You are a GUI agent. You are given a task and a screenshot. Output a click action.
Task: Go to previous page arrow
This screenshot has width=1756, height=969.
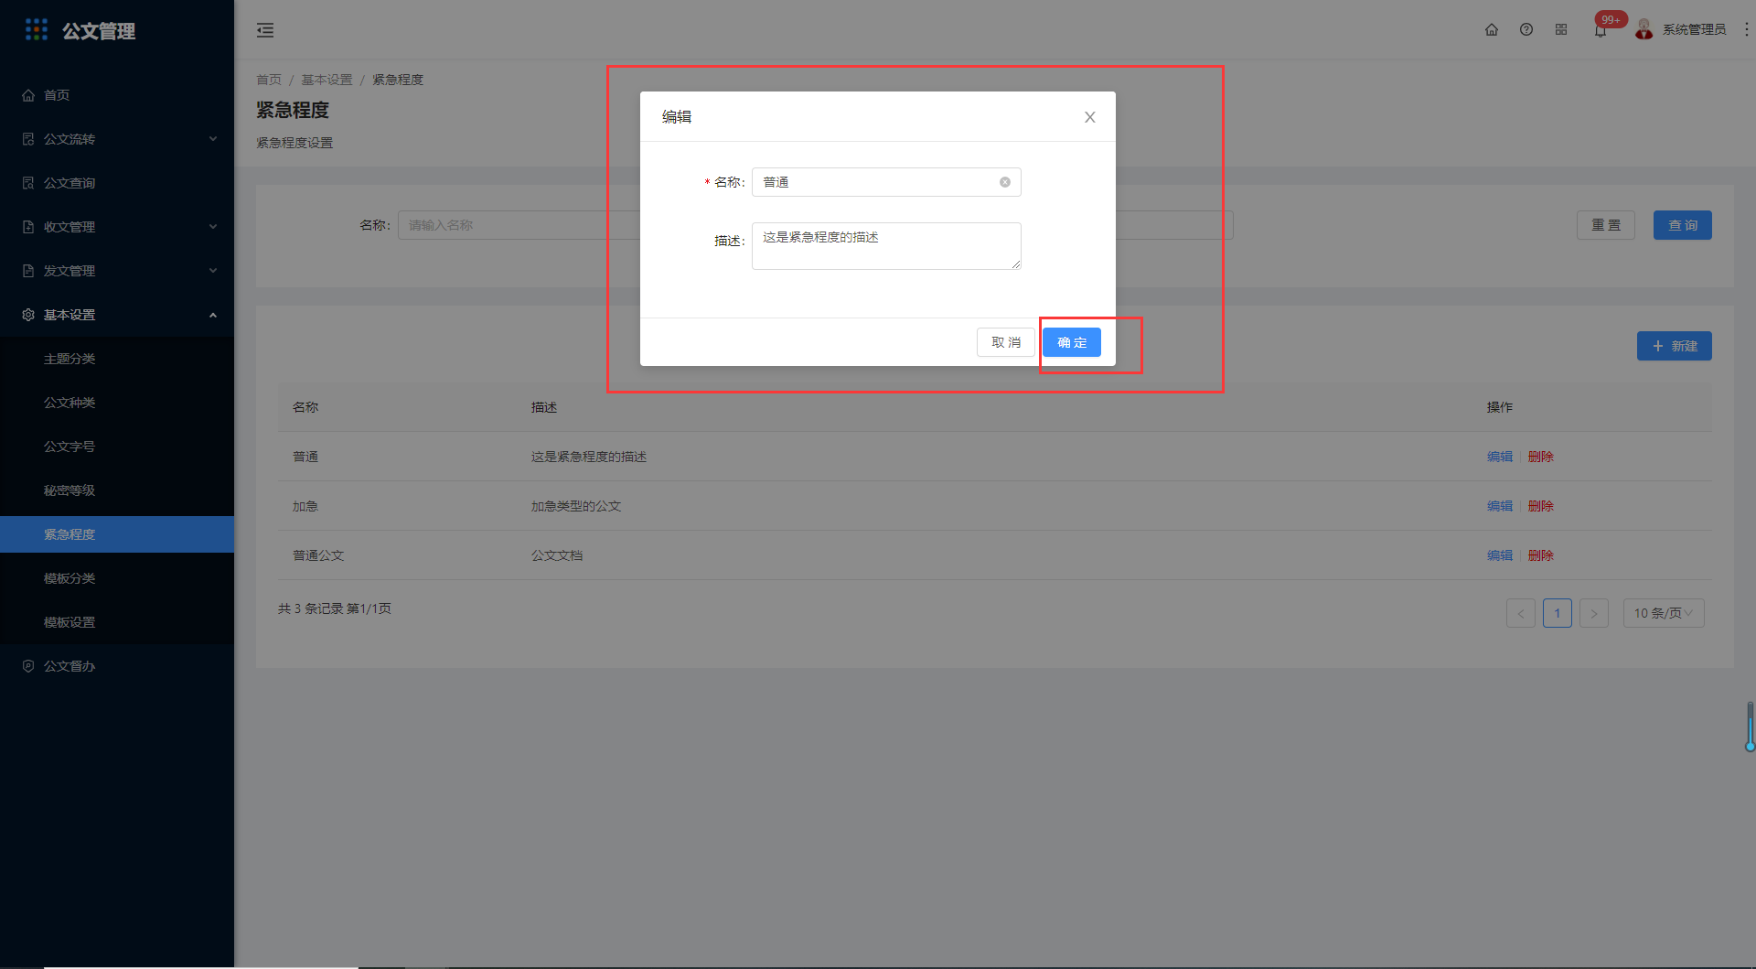click(1521, 613)
